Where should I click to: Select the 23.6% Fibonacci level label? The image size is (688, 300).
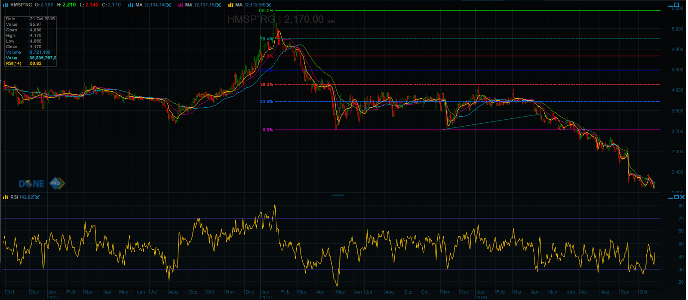click(x=267, y=102)
